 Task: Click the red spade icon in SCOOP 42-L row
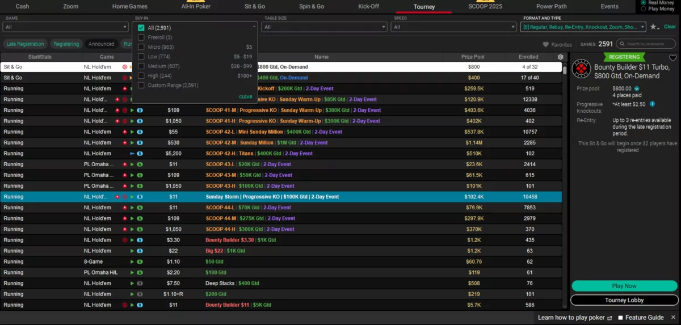pos(125,132)
